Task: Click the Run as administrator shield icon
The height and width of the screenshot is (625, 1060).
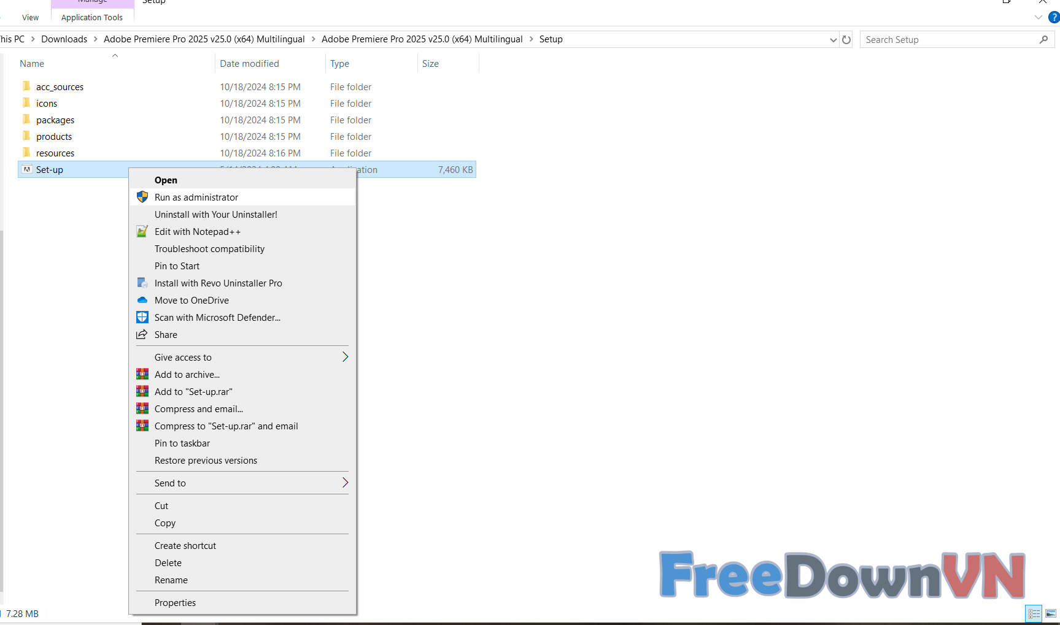Action: (142, 197)
